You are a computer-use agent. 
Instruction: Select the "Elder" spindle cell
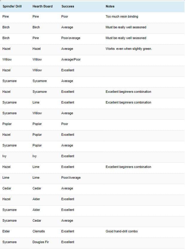pos(6,231)
